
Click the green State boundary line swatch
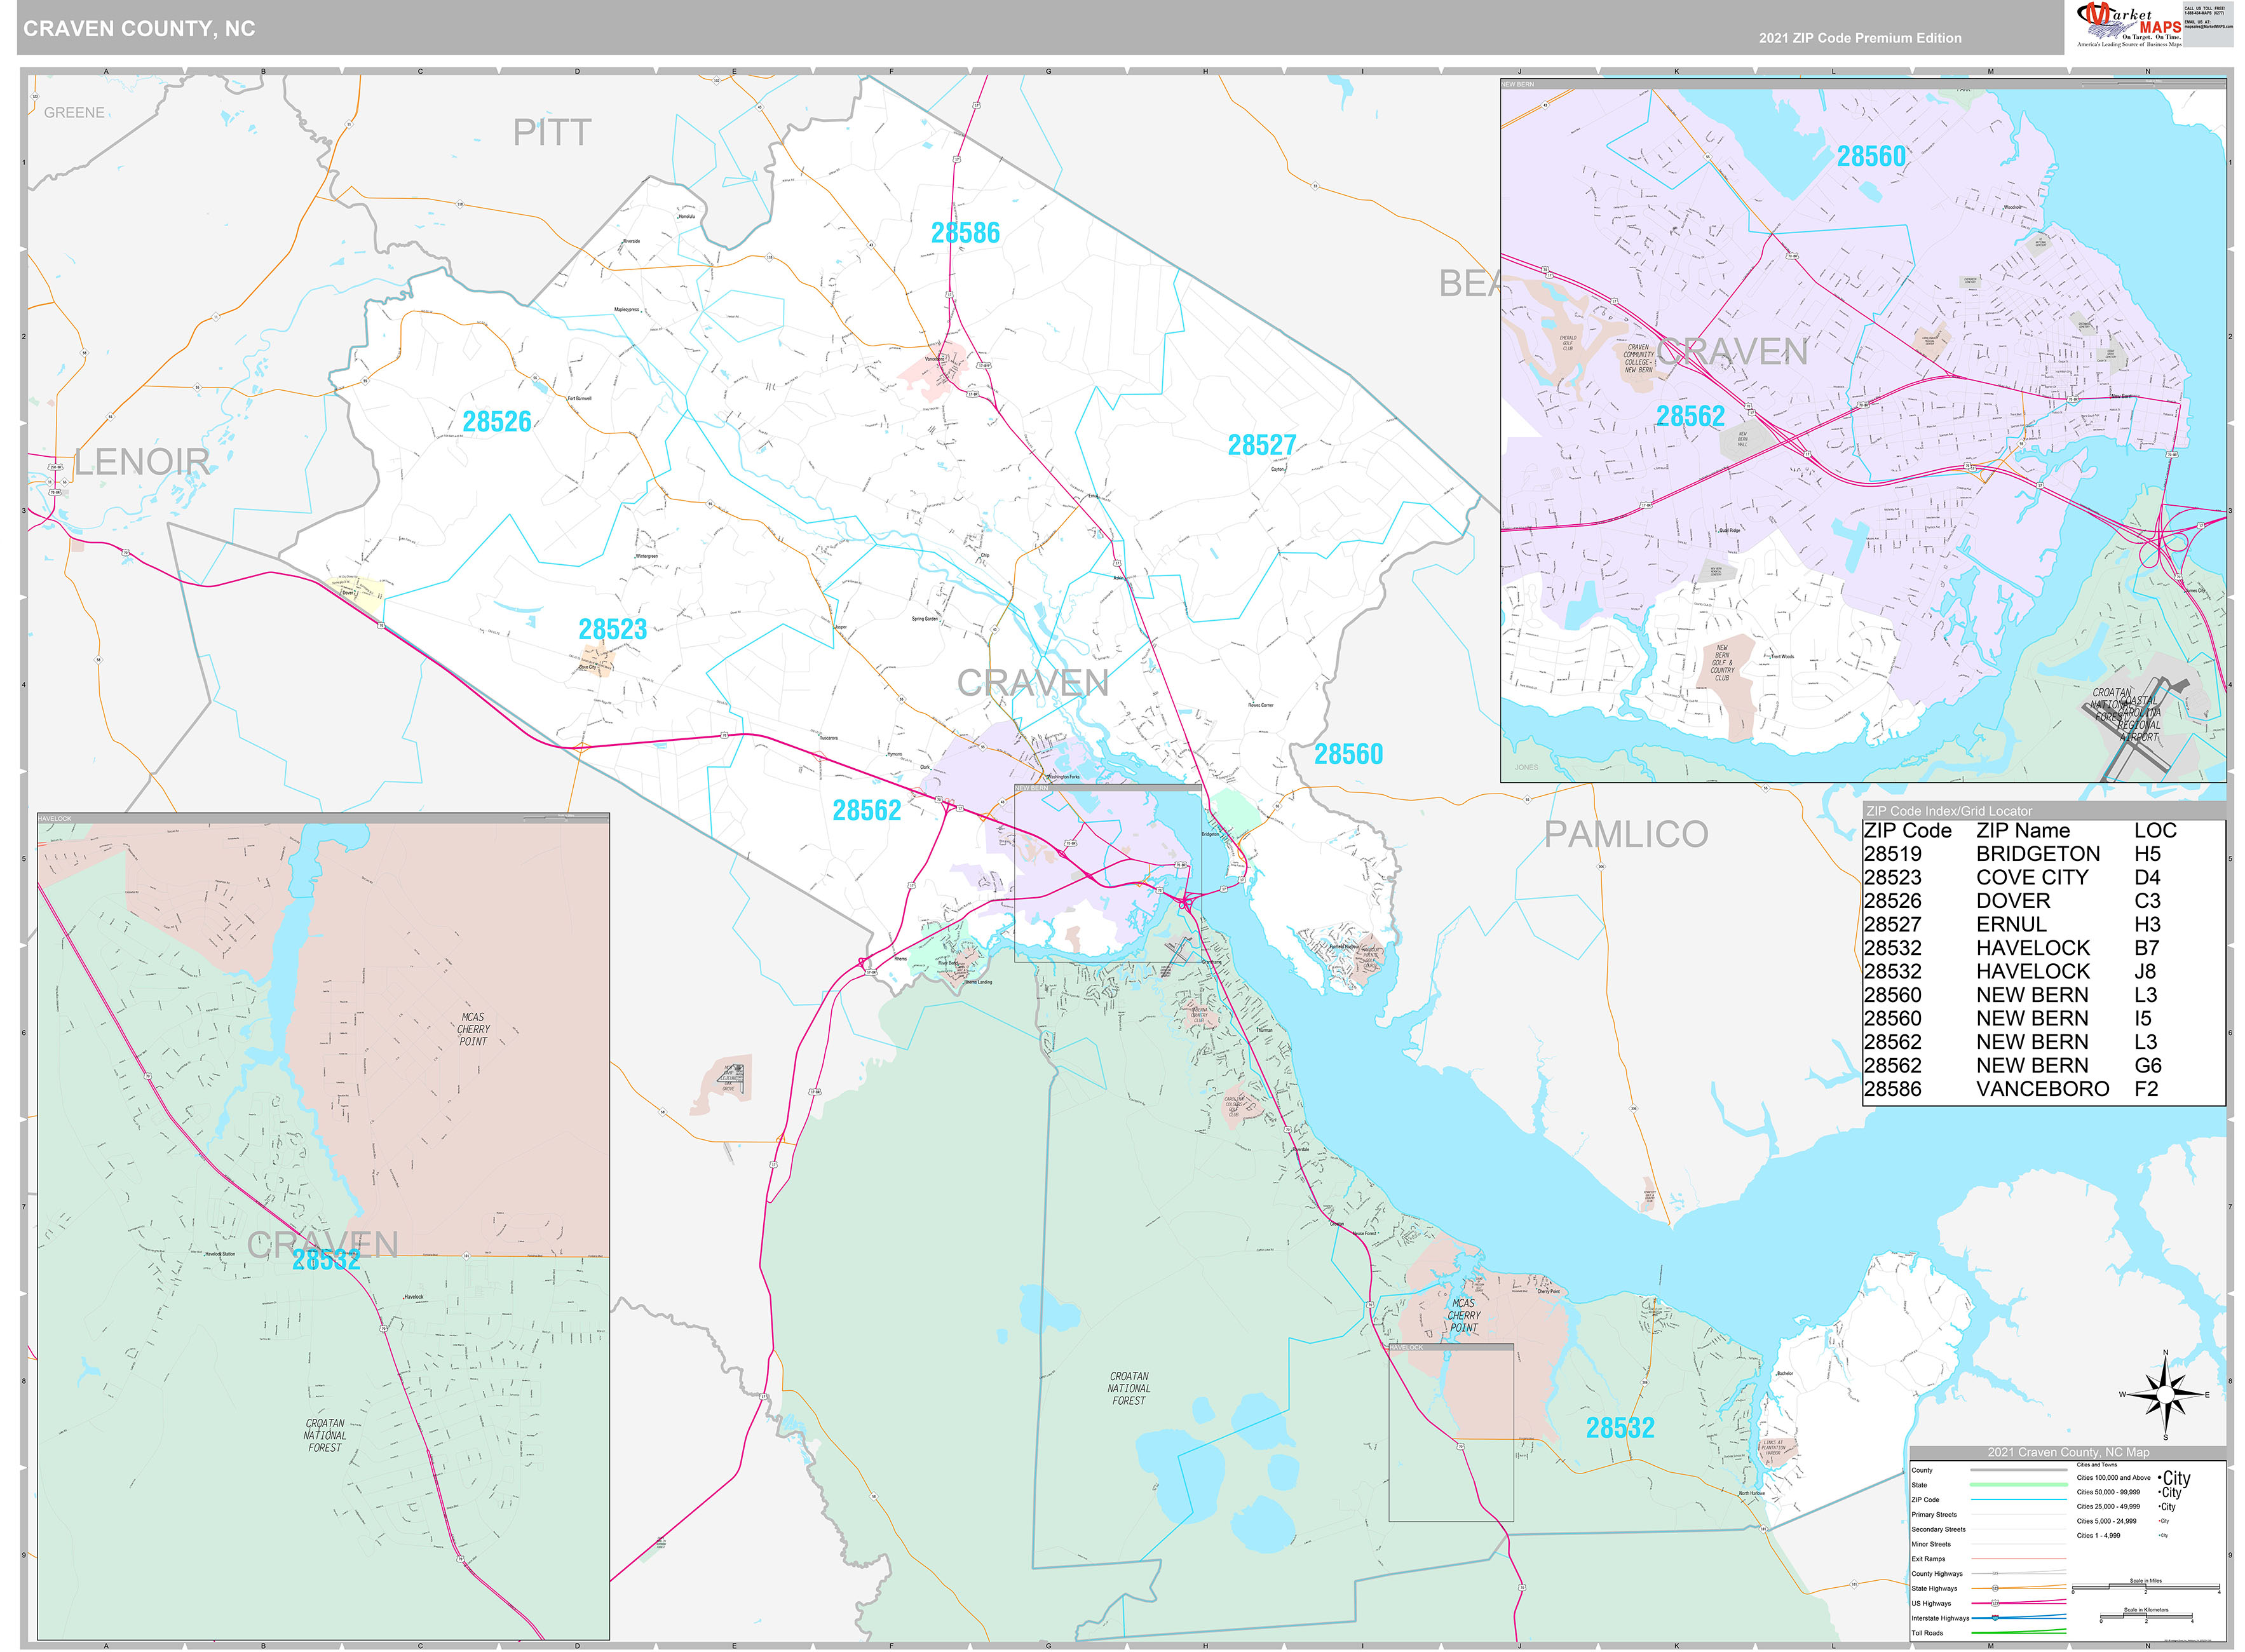2018,1485
